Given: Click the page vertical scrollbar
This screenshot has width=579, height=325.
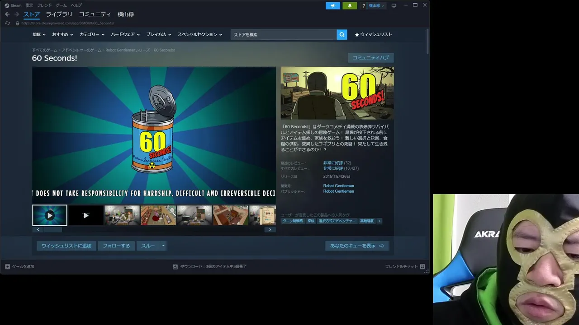Looking at the screenshot, I should point(427,42).
